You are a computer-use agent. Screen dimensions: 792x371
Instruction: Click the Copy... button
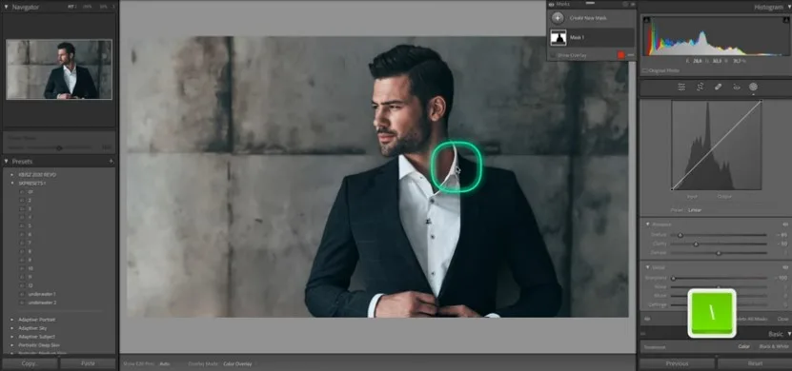(30, 363)
